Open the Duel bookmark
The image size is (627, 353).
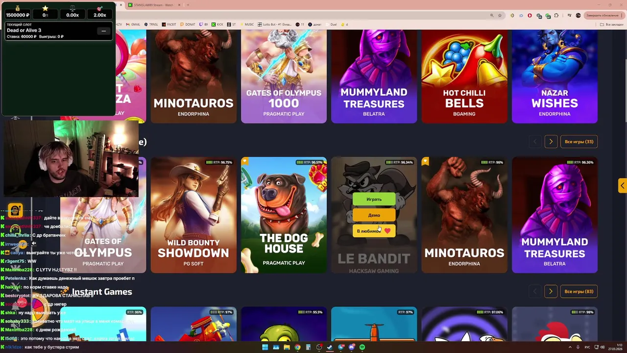click(331, 25)
